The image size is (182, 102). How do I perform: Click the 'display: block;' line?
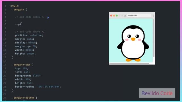pyautogui.click(x=26, y=43)
